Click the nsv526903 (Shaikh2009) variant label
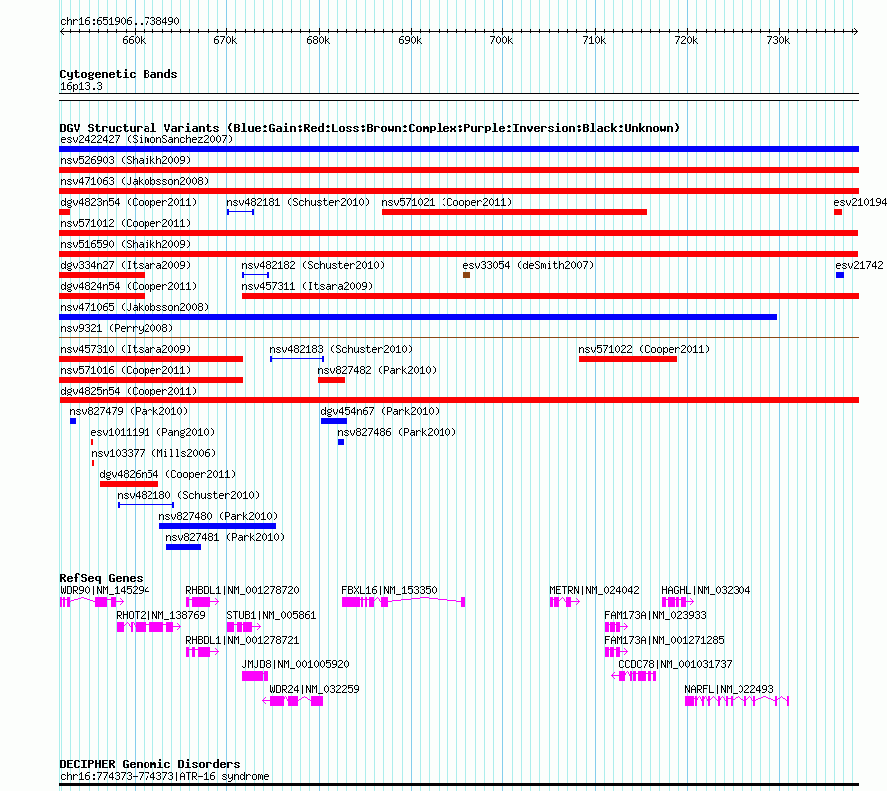Screen dimensions: 887x791 [126, 160]
